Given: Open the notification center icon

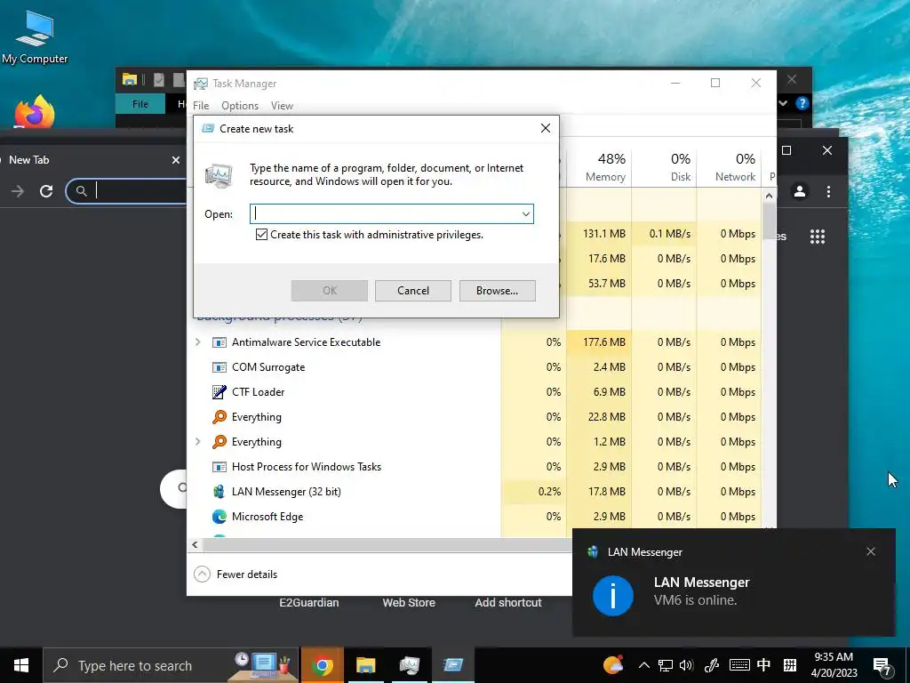Looking at the screenshot, I should point(882,665).
